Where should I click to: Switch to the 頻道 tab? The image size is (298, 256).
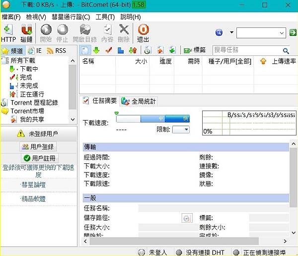coord(13,51)
